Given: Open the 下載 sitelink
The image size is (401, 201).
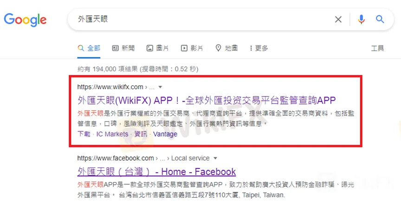Looking at the screenshot, I should pyautogui.click(x=84, y=134).
